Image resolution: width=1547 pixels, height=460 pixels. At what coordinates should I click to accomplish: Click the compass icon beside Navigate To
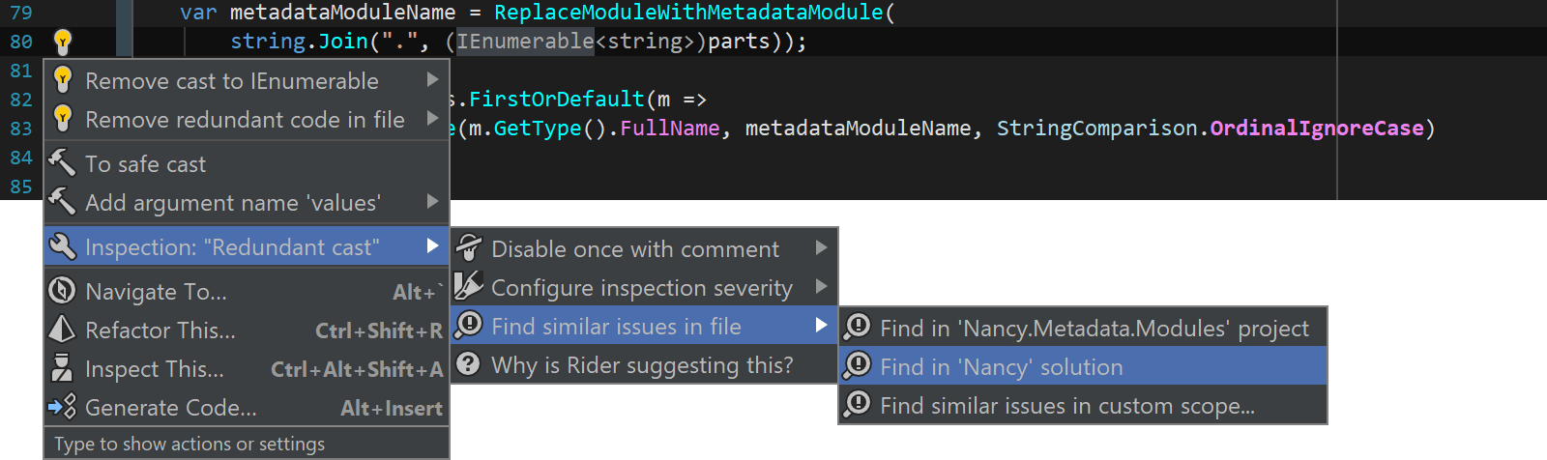click(63, 291)
